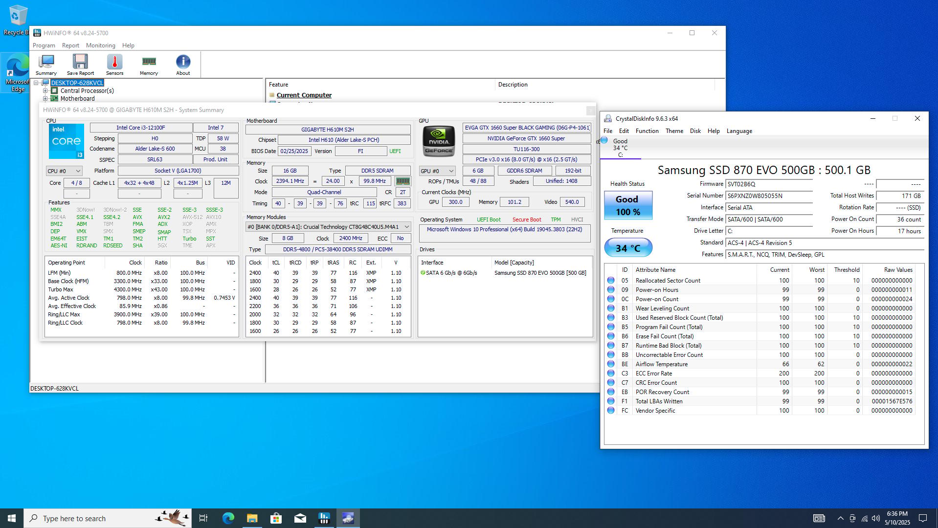Viewport: 938px width, 528px height.
Task: Open the Summary toolbar icon in HWiNFO
Action: tap(46, 65)
